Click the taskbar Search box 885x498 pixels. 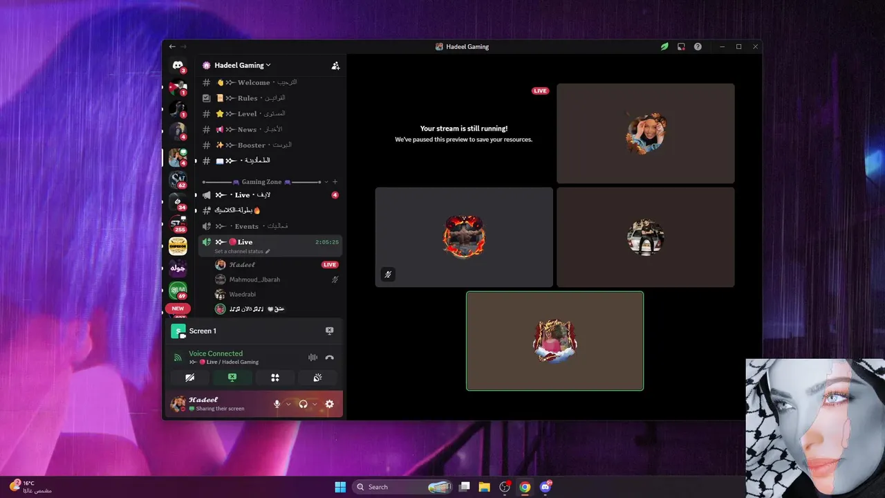(403, 487)
